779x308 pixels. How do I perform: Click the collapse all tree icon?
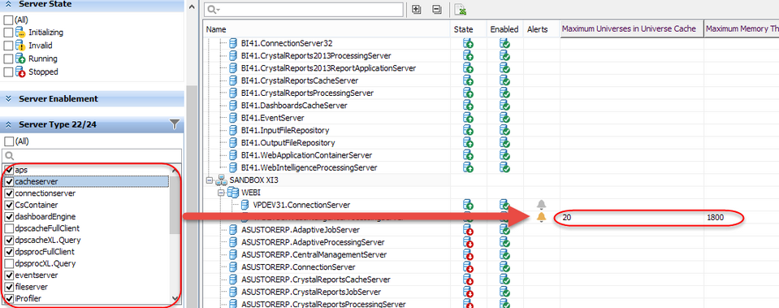pyautogui.click(x=437, y=10)
